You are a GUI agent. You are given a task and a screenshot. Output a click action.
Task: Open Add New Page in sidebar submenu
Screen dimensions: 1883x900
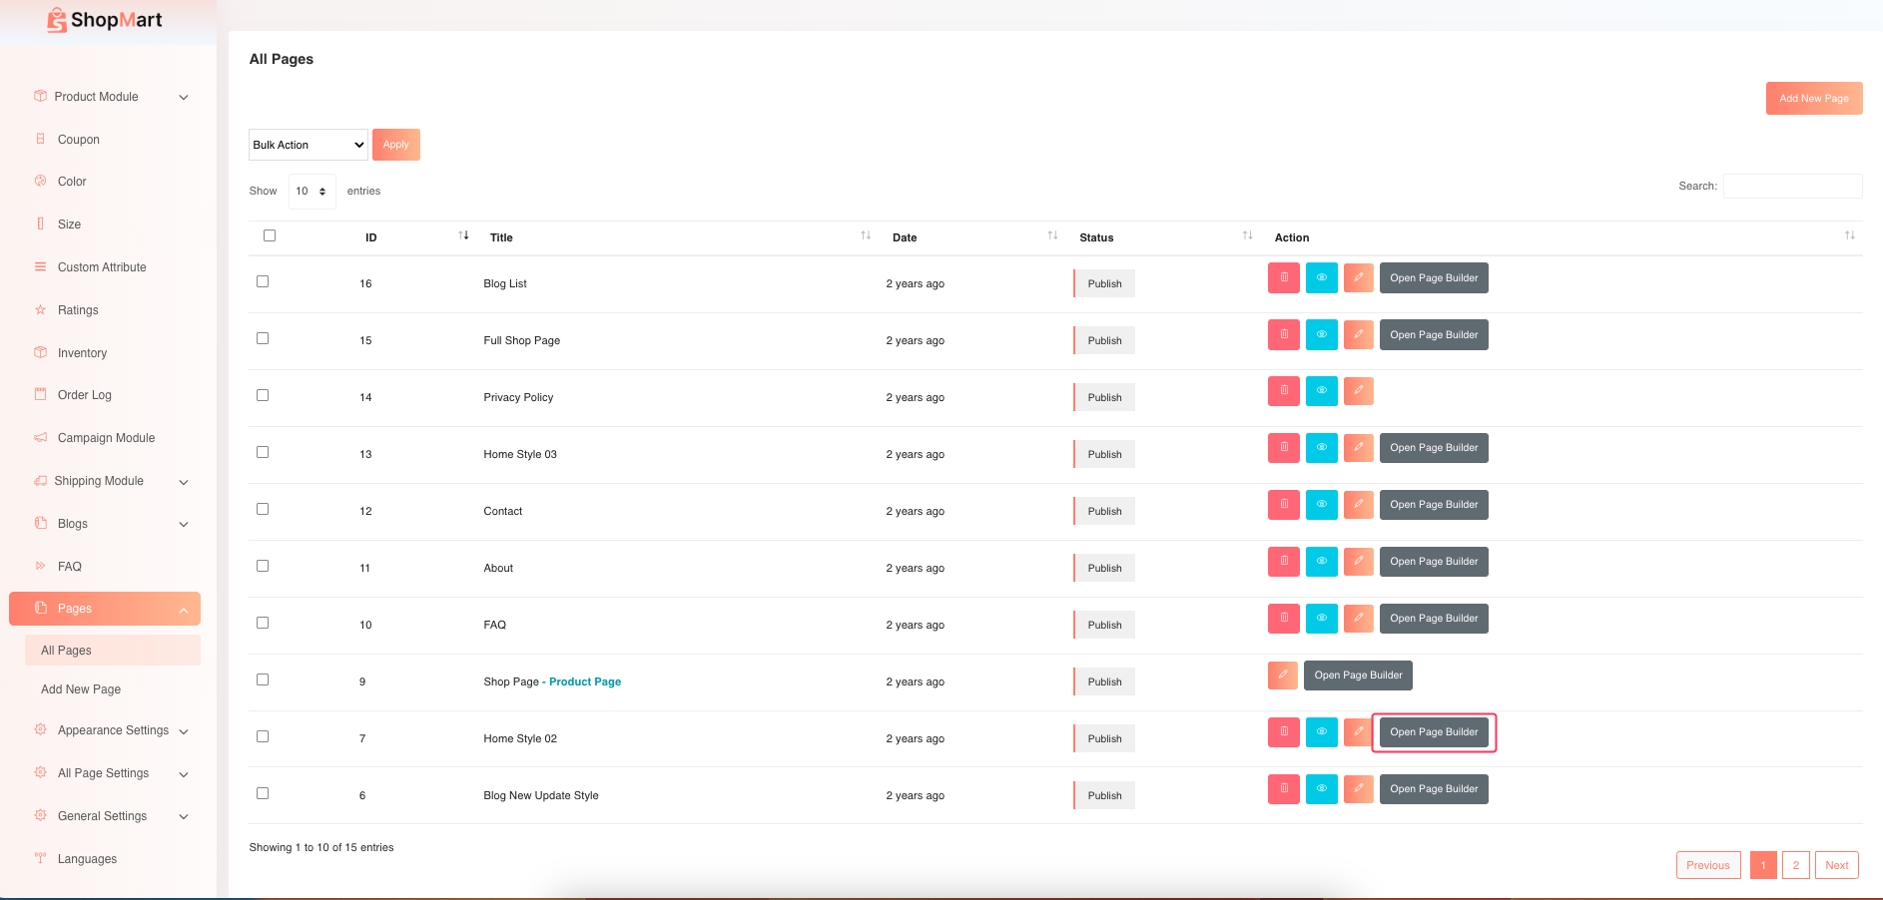(x=81, y=689)
